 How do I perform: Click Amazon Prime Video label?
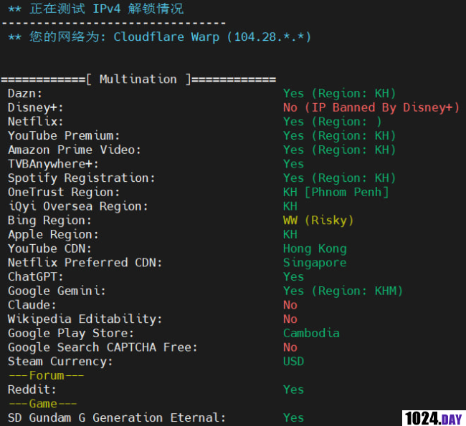(x=75, y=150)
